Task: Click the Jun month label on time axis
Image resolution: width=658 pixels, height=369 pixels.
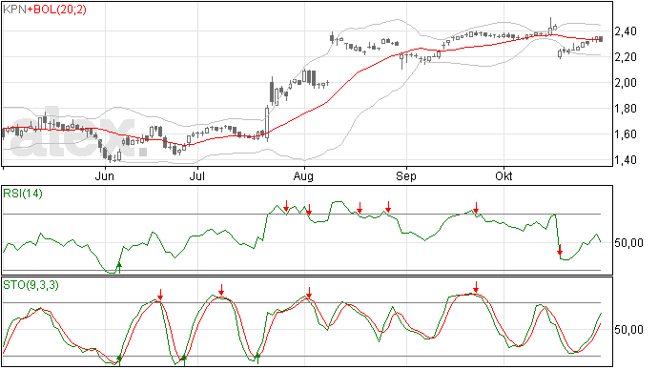Action: tap(105, 175)
